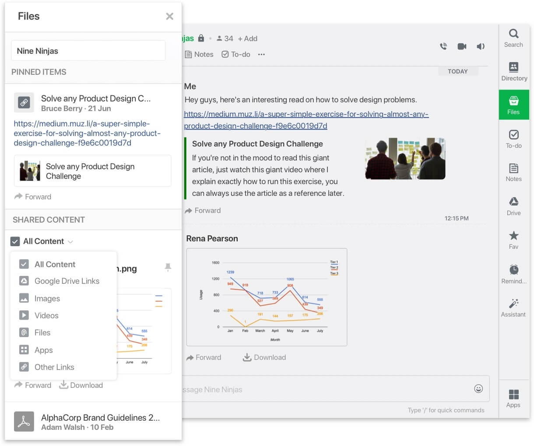The width and height of the screenshot is (534, 446).
Task: Mute notifications with the speaker icon
Action: point(481,46)
